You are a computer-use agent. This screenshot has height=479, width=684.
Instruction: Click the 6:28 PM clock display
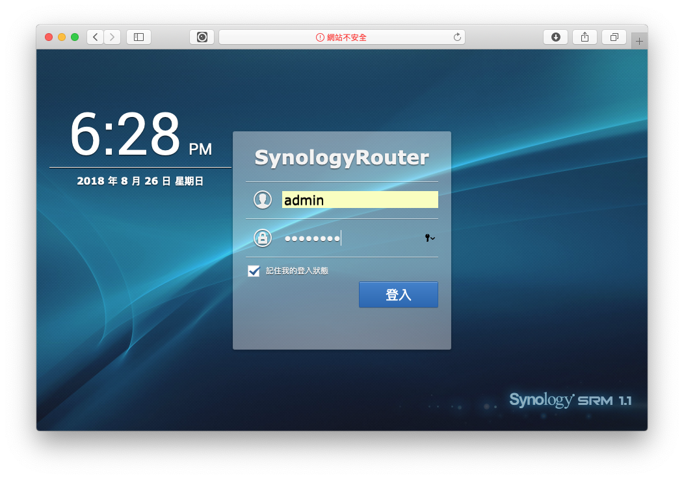point(141,135)
